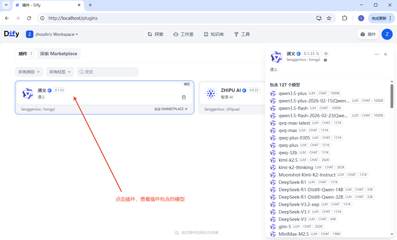397x240 pixels.
Task: Open 工作室 from the top navigation
Action: [184, 34]
